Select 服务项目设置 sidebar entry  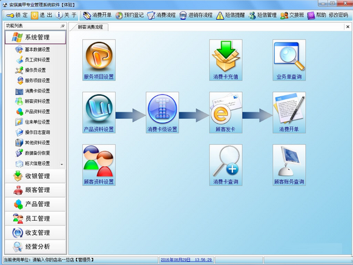click(x=33, y=81)
